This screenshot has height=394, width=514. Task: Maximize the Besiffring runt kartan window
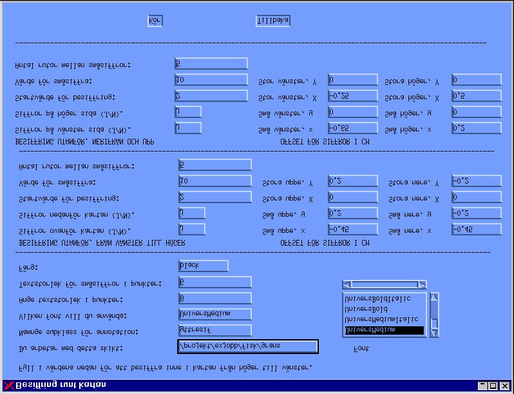[x=493, y=386]
